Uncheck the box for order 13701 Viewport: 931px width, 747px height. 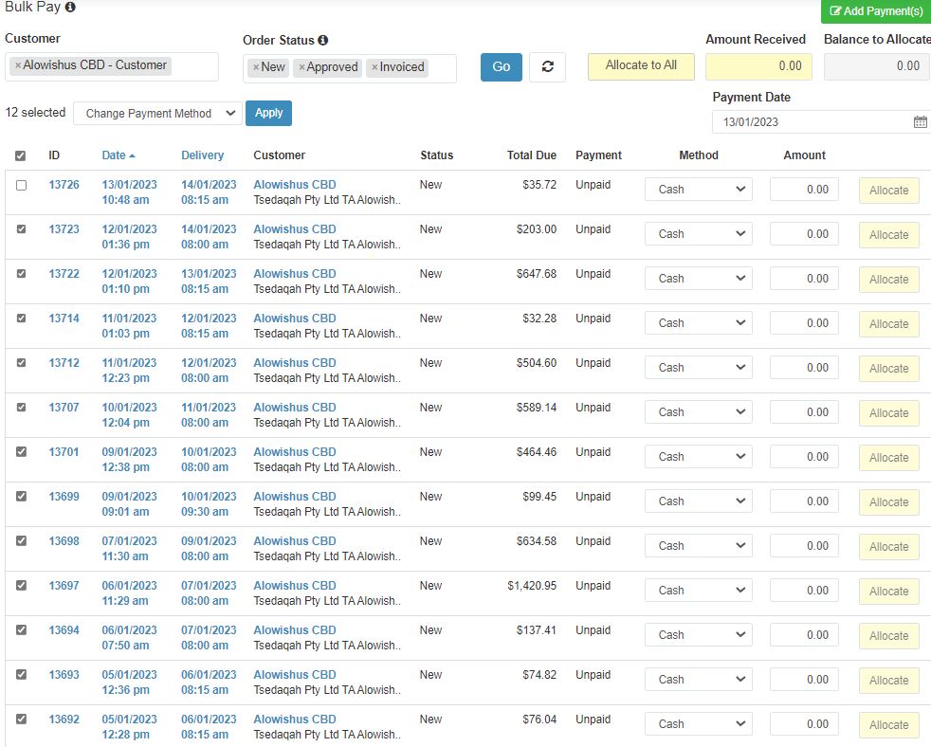pyautogui.click(x=22, y=452)
